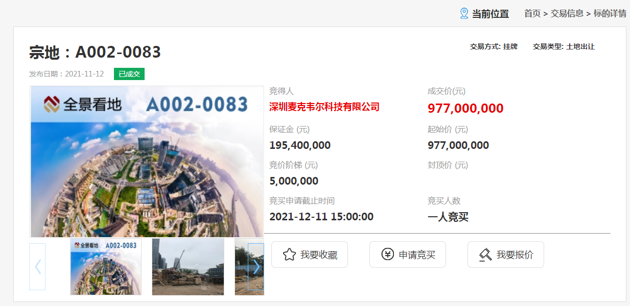Image resolution: width=630 pixels, height=306 pixels.
Task: Click the yen coin icon on 申请竞买
Action: (388, 254)
